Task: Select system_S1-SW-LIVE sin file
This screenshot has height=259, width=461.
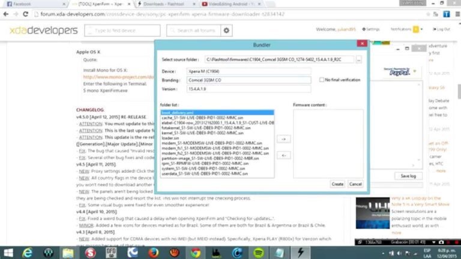Action: point(217,168)
